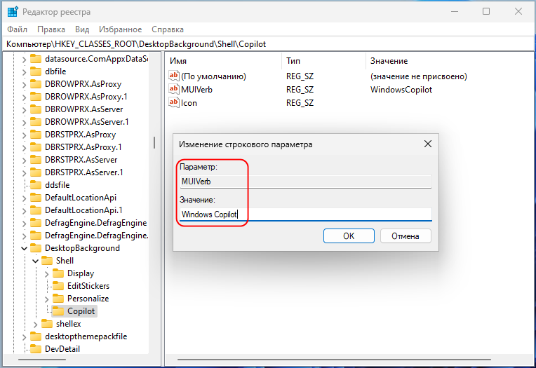The height and width of the screenshot is (368, 536).
Task: Click the folder icon next to dbfile
Action: coord(36,71)
